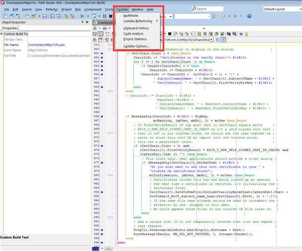This screenshot has width=302, height=251.
Task: Open the green download arrow dropdown
Action: point(229,16)
